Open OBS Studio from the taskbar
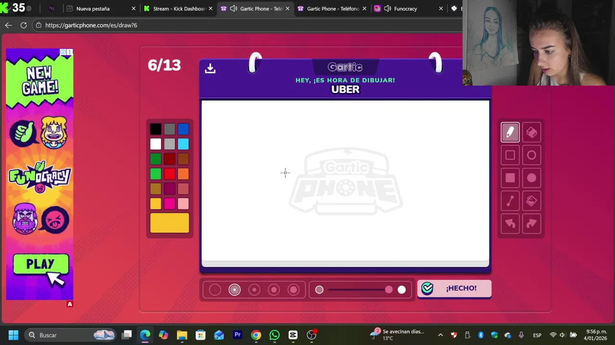615x345 pixels. (311, 335)
